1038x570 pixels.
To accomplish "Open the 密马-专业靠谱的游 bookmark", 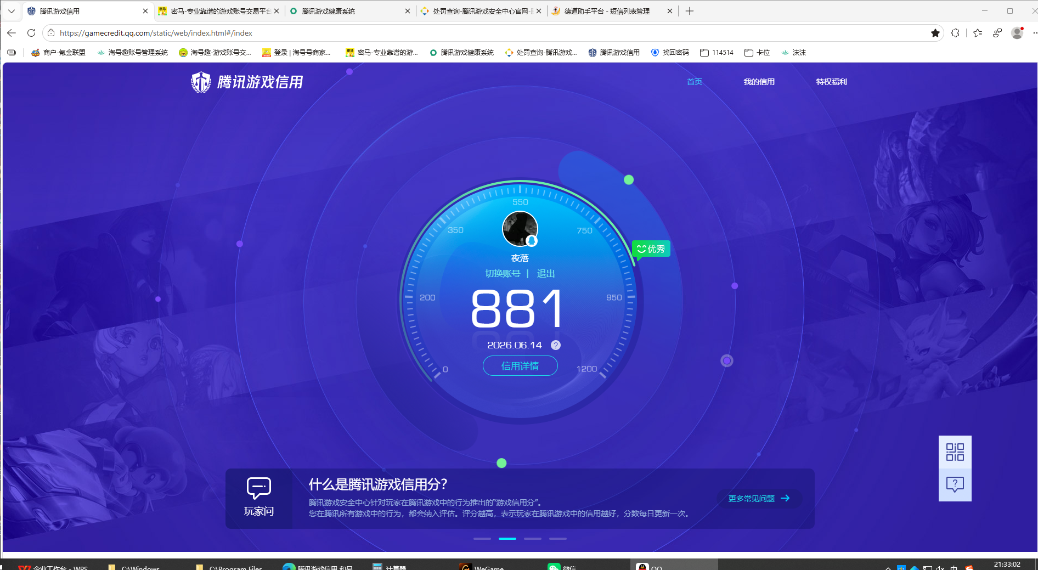I will point(382,53).
